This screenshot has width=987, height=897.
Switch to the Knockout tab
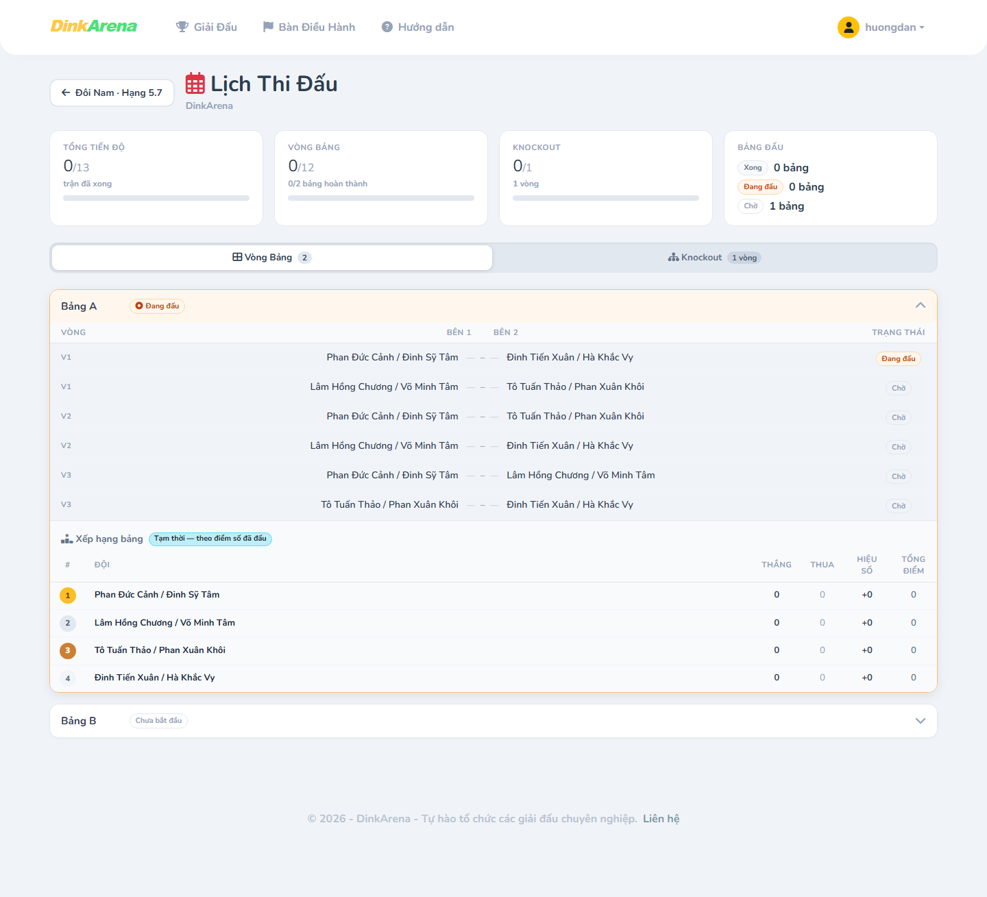coord(714,258)
